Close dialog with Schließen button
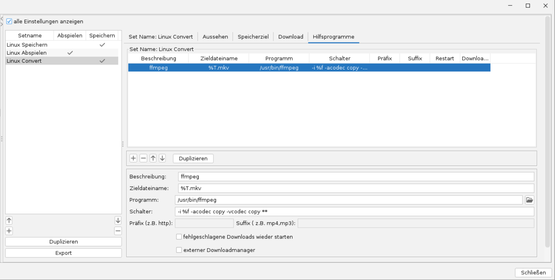Screen dimensions: 555x280 [533, 273]
